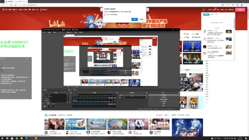Click back-to-top chevron on Bilibili right sidebar
Image resolution: width=249 pixels, height=140 pixels.
click(207, 103)
